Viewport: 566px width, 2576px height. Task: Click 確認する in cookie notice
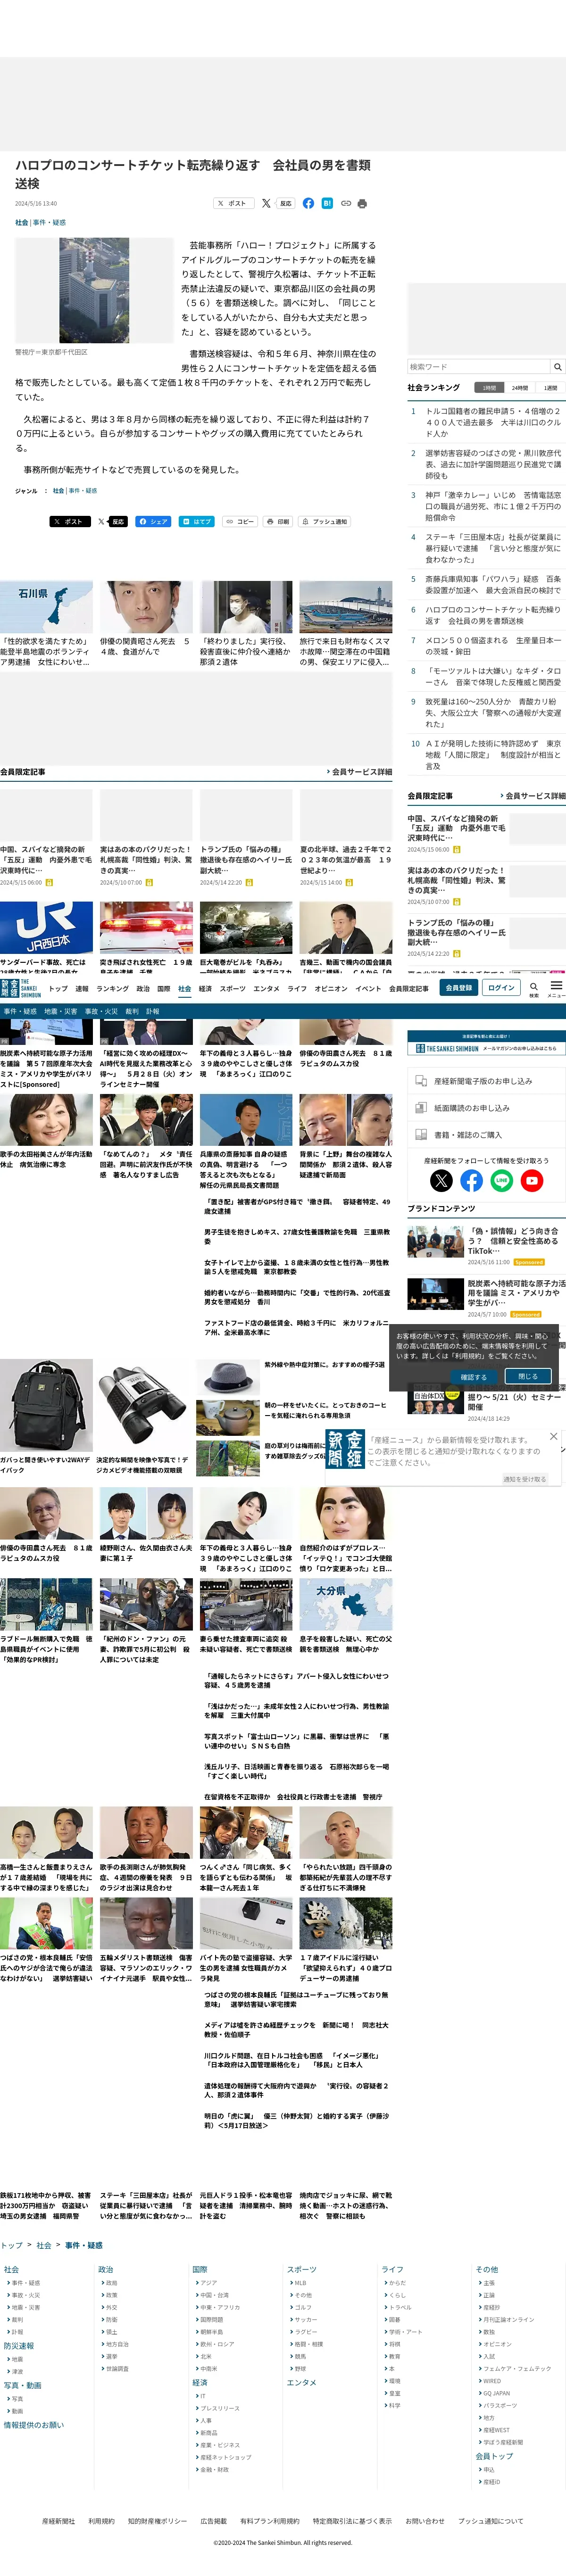(474, 1377)
